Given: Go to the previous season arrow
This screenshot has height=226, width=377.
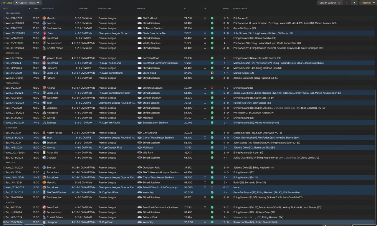Looking at the screenshot, I should (347, 3).
